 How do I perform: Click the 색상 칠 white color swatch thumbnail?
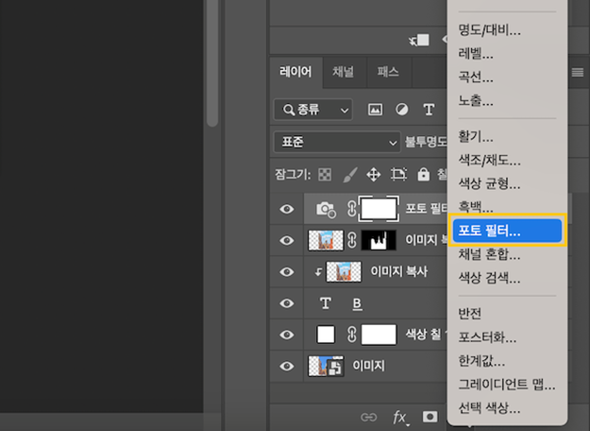tap(326, 335)
